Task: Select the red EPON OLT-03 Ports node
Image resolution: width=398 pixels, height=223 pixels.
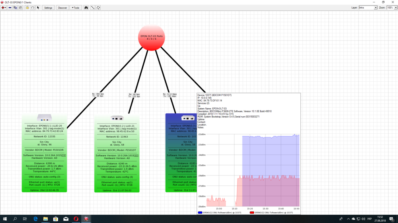Action: pyautogui.click(x=151, y=38)
